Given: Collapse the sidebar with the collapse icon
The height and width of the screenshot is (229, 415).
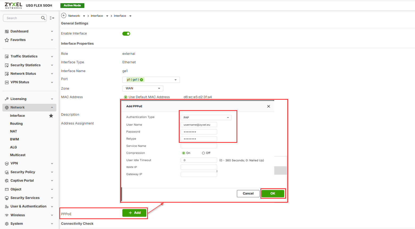Looking at the screenshot, I should (52, 18).
